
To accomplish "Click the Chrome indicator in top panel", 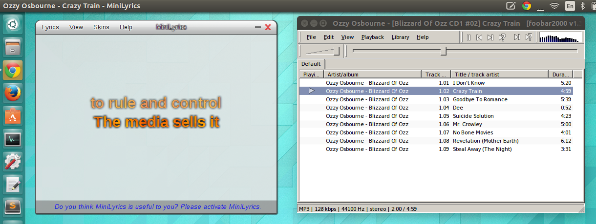I will click(x=527, y=6).
